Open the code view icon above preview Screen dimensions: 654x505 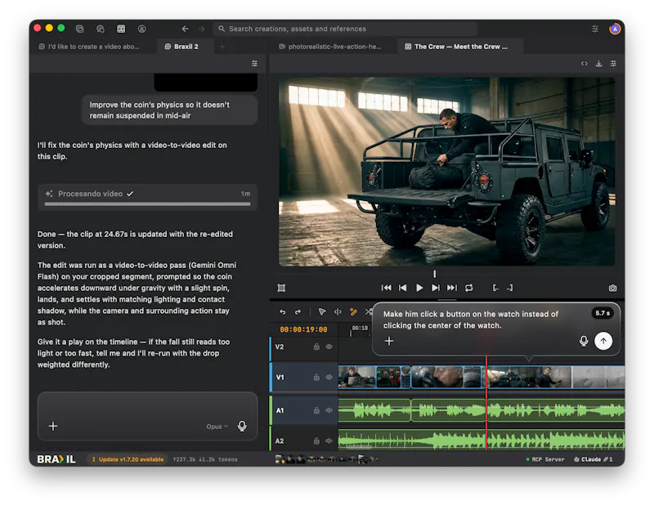point(584,64)
